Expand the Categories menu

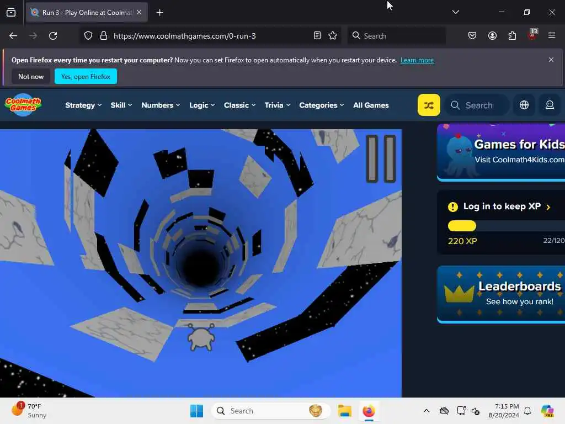[x=322, y=105]
